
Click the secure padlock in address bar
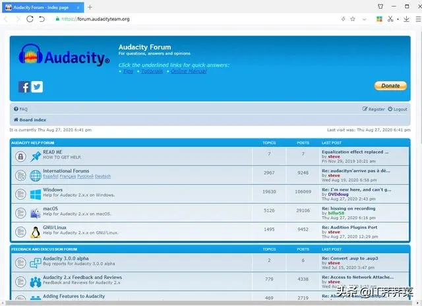(57, 19)
